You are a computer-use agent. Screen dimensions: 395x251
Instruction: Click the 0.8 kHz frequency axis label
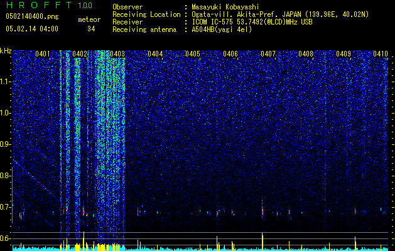pyautogui.click(x=6, y=176)
